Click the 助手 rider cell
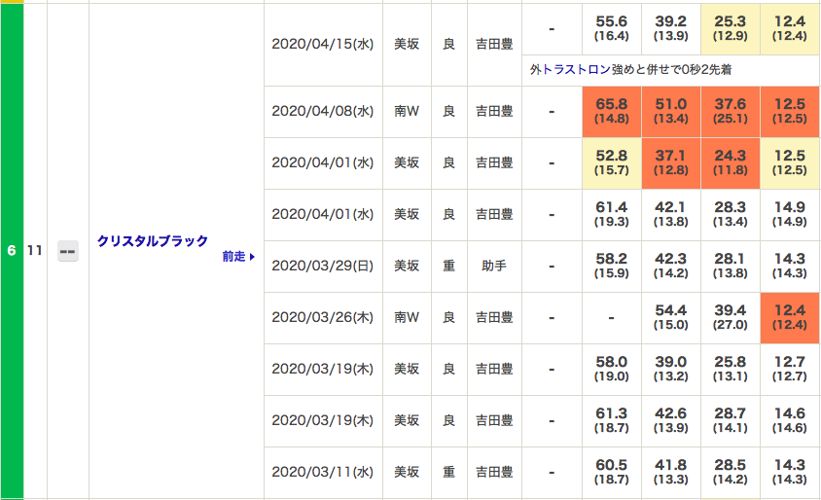Viewport: 821px width, 500px height. tap(494, 266)
